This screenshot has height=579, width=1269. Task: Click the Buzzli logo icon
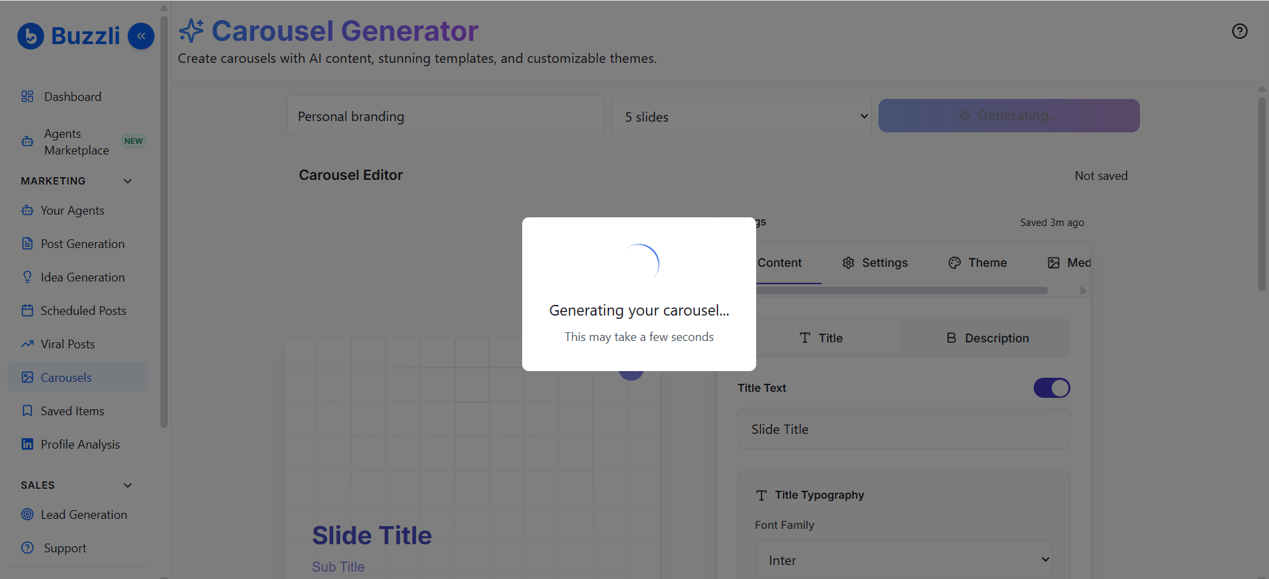tap(31, 36)
